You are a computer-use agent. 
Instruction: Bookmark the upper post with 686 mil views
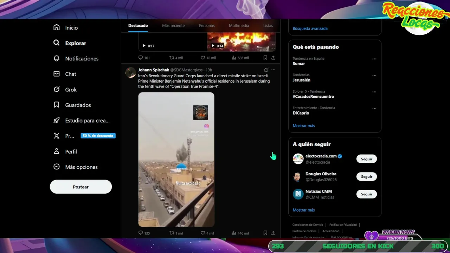(x=265, y=58)
